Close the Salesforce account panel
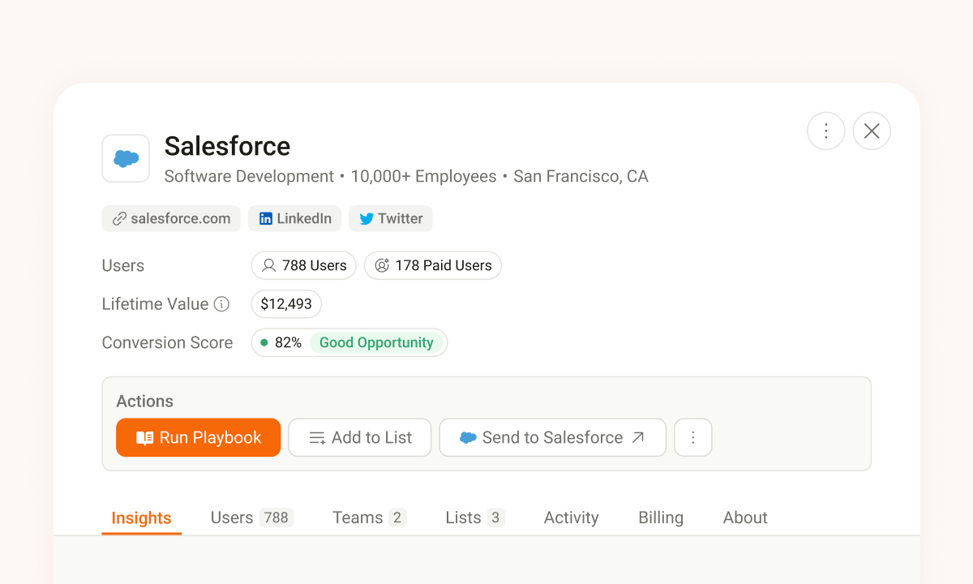973x584 pixels. pyautogui.click(x=872, y=131)
